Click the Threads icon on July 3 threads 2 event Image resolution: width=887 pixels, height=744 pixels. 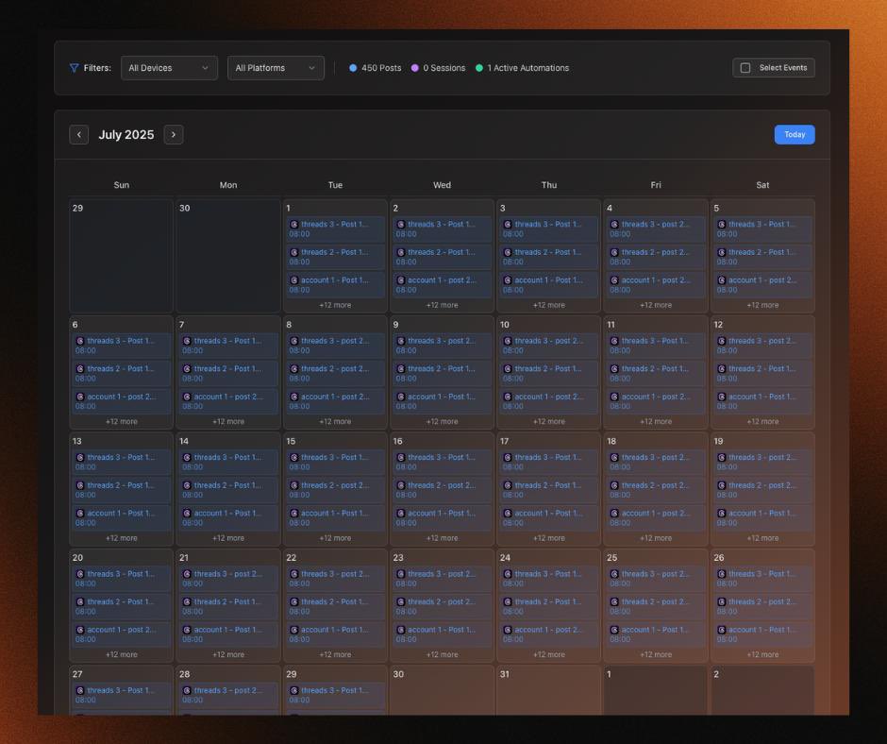tap(508, 252)
